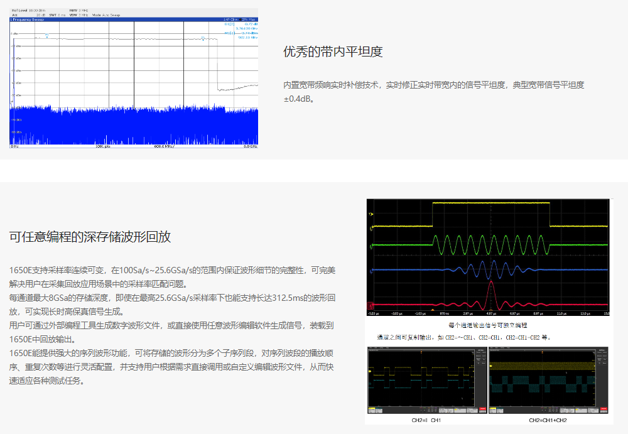This screenshot has height=434, width=628.
Task: Click the blue channel marker at the trace's left
Action: 371,271
